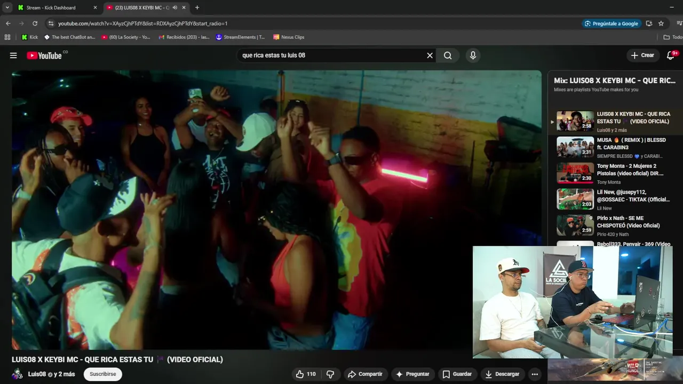The height and width of the screenshot is (384, 683).
Task: Click Compartir share button
Action: (x=365, y=374)
